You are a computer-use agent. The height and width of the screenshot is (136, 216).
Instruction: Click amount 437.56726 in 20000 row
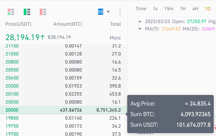tap(71, 110)
